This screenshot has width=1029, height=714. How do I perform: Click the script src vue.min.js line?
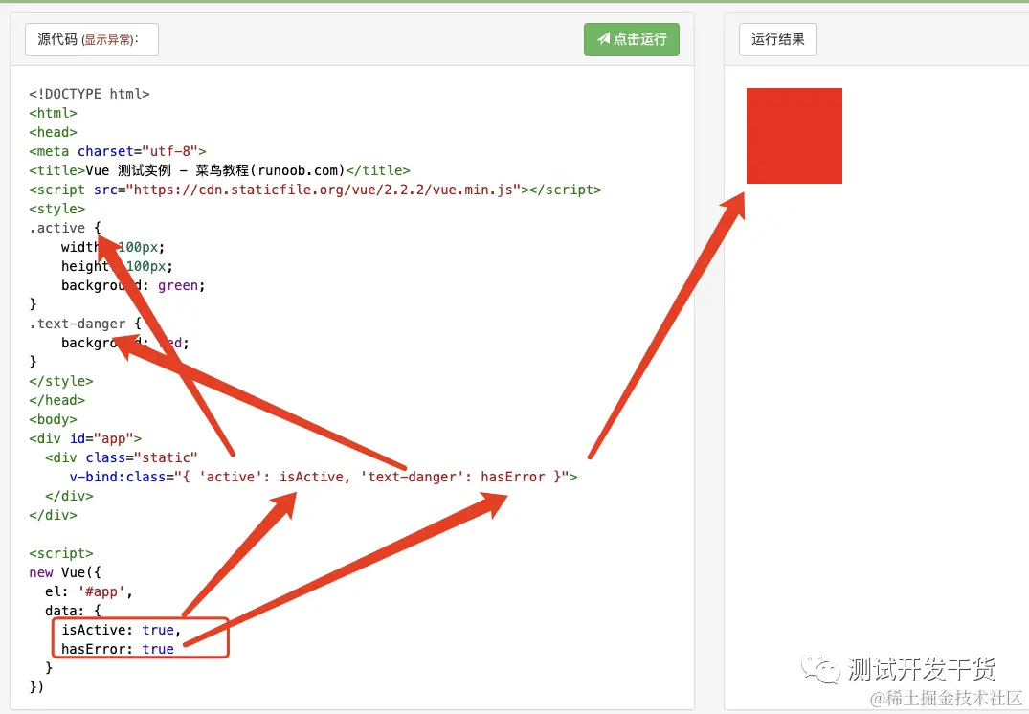tap(315, 190)
